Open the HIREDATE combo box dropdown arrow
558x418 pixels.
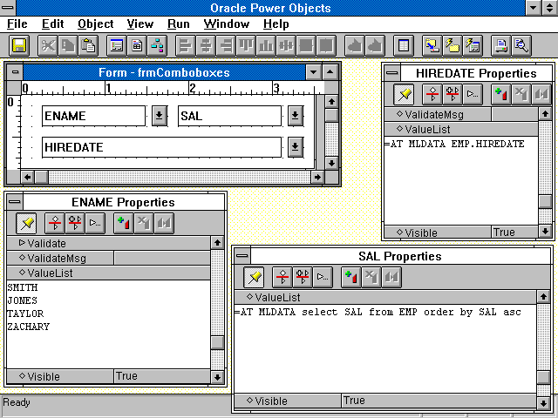[295, 147]
